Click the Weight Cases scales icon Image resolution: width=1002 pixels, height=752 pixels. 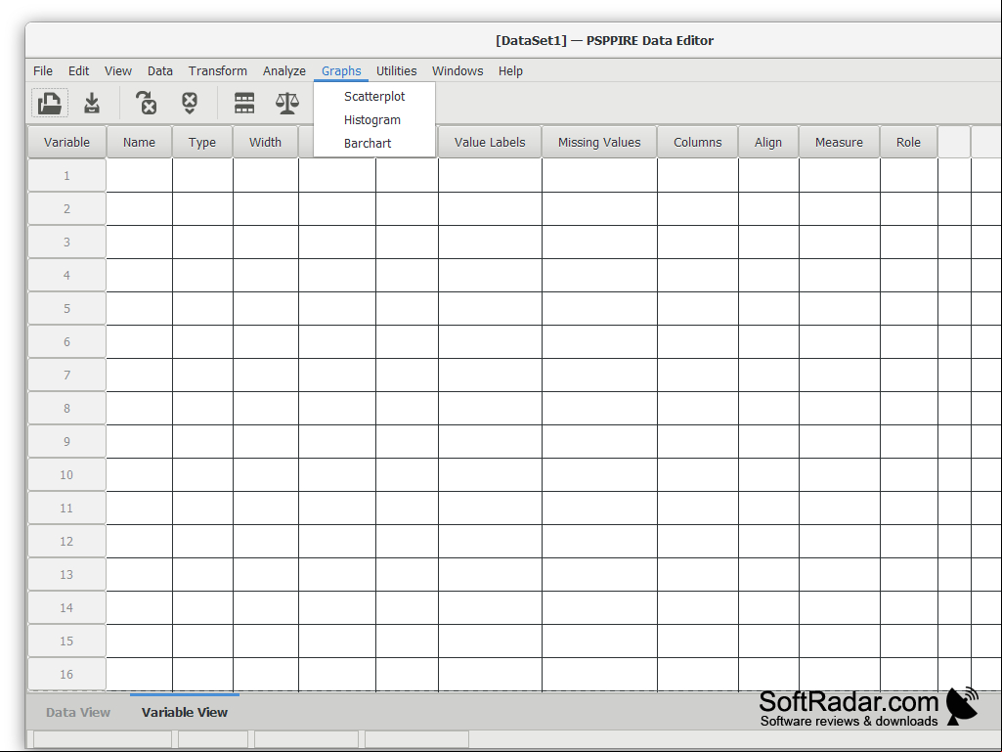click(287, 103)
